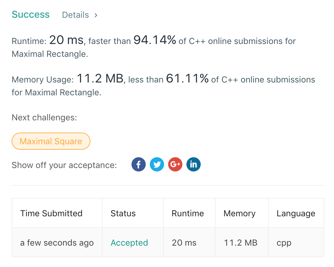This screenshot has width=334, height=267.
Task: Click the 94.14% runtime percentile
Action: pyautogui.click(x=155, y=40)
